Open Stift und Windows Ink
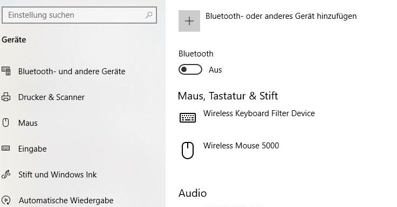Image resolution: width=397 pixels, height=207 pixels. tap(58, 175)
